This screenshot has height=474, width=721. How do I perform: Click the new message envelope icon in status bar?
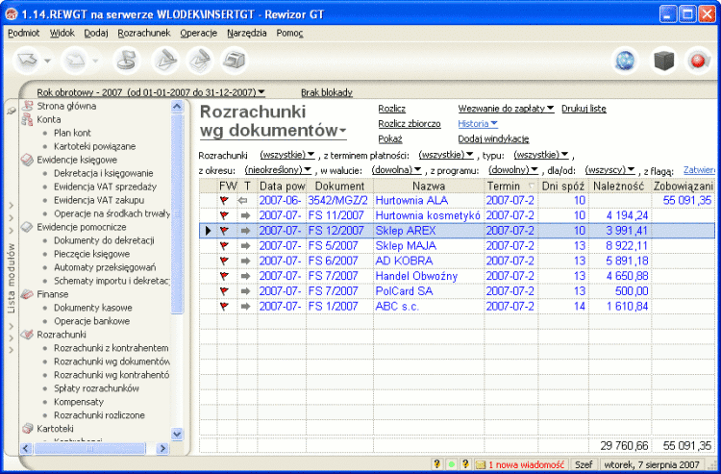(x=481, y=464)
